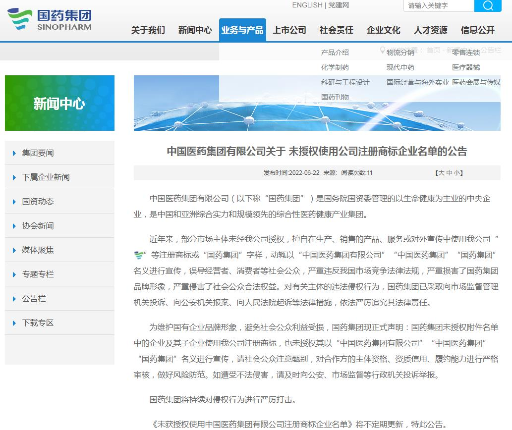The height and width of the screenshot is (430, 512).
Task: Set font size to 小
Action: point(457,173)
